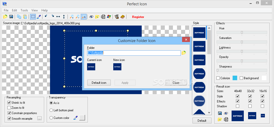Click the Copy icon in the toolbar

[x=19, y=17]
